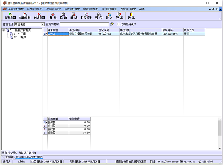The image size is (223, 165).
Task: Click the 导入 (import) toolbar icon
Action: click(109, 15)
